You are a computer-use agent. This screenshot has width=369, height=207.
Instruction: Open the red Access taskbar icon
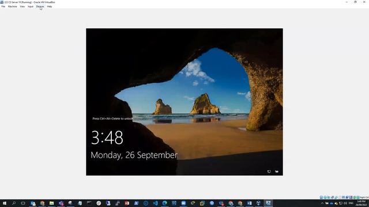[x=127, y=203]
